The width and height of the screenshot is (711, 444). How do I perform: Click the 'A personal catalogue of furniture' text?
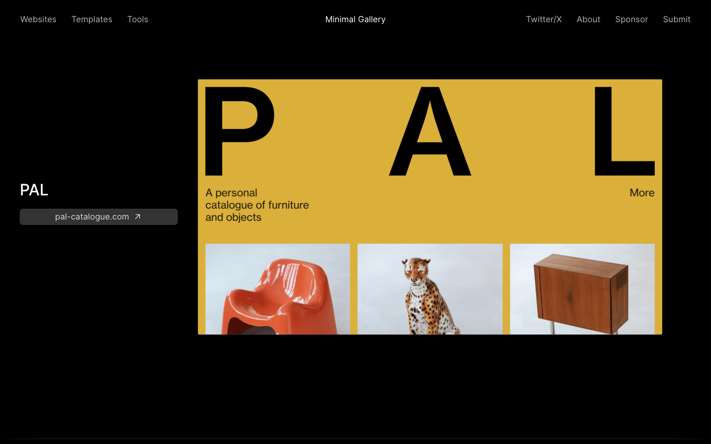pos(257,205)
